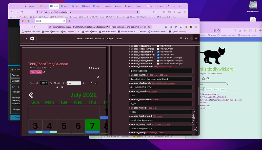Open a new tab in front browser window

pyautogui.click(x=69, y=21)
